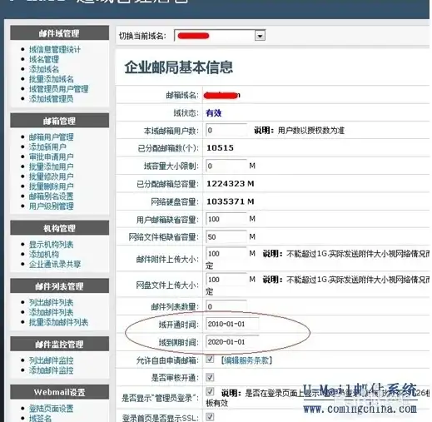Click 批量删除用户 link
Screen dimensions: 432x422
(51, 186)
